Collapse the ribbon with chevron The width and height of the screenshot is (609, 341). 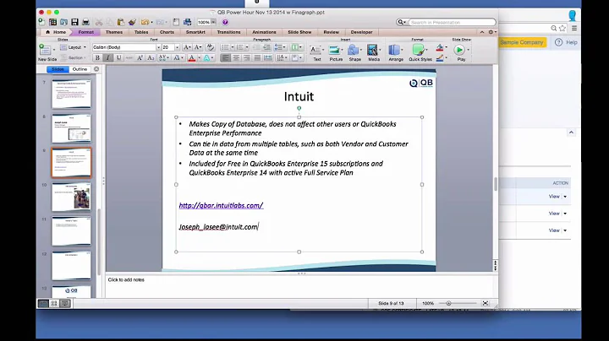click(x=482, y=32)
